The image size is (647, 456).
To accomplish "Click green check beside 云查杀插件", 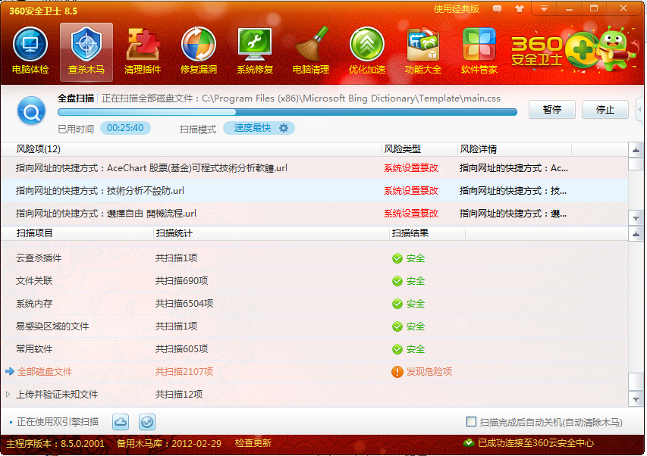I will [x=397, y=258].
